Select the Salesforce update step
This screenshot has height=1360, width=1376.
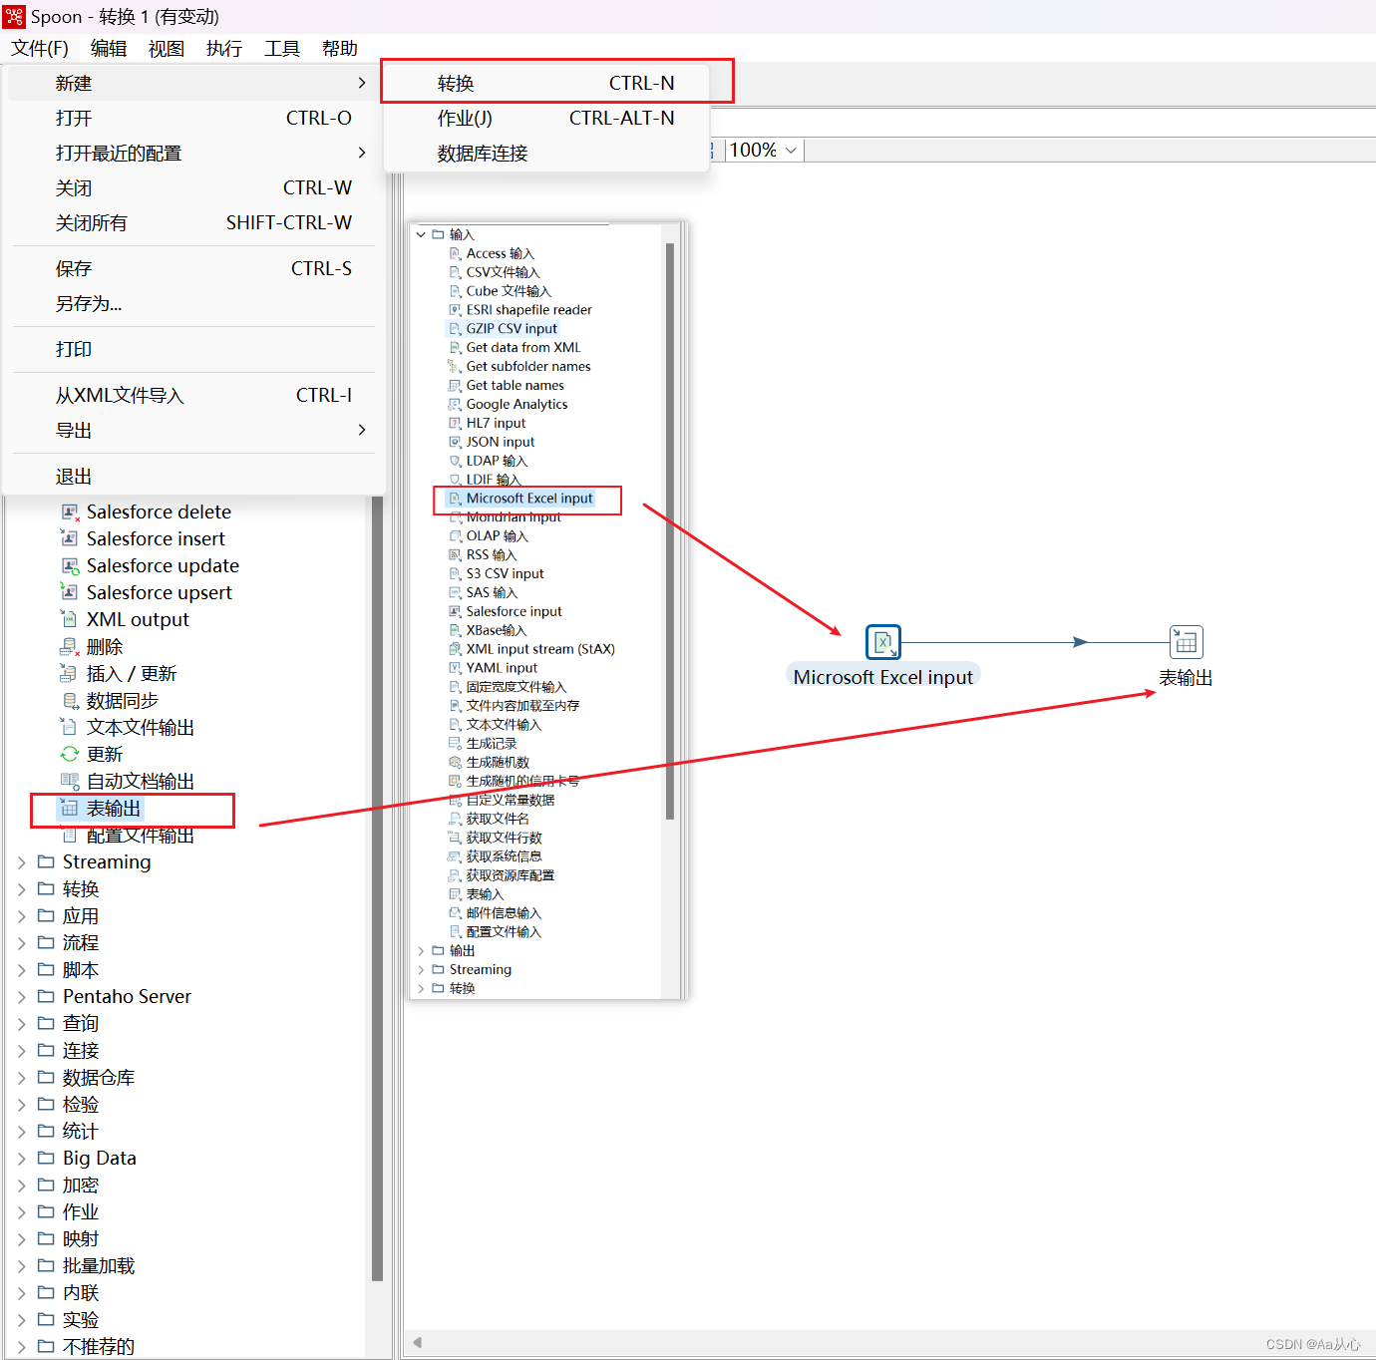(162, 565)
